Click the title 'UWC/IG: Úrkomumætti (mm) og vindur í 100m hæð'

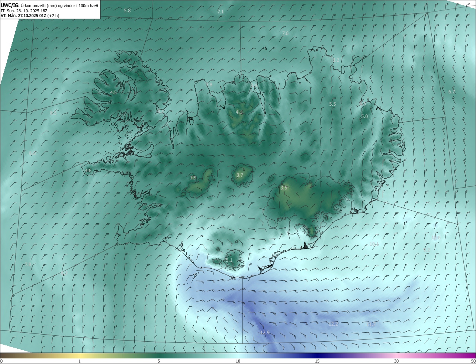point(49,5)
